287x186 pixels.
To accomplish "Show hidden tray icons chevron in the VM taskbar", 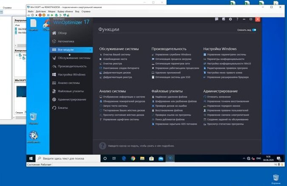I will tap(244, 158).
